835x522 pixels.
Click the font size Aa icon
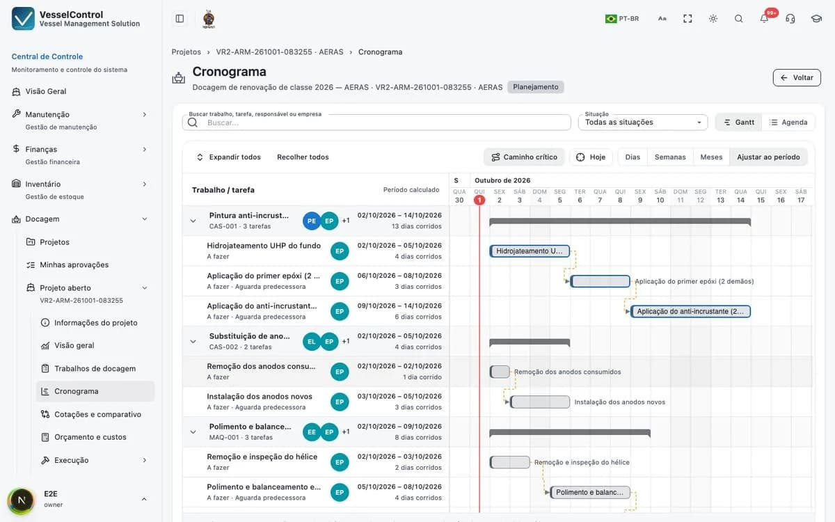tap(662, 19)
